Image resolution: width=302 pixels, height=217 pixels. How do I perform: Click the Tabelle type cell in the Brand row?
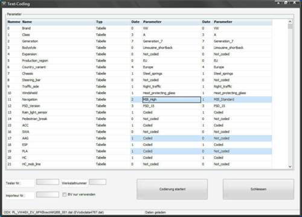point(101,28)
